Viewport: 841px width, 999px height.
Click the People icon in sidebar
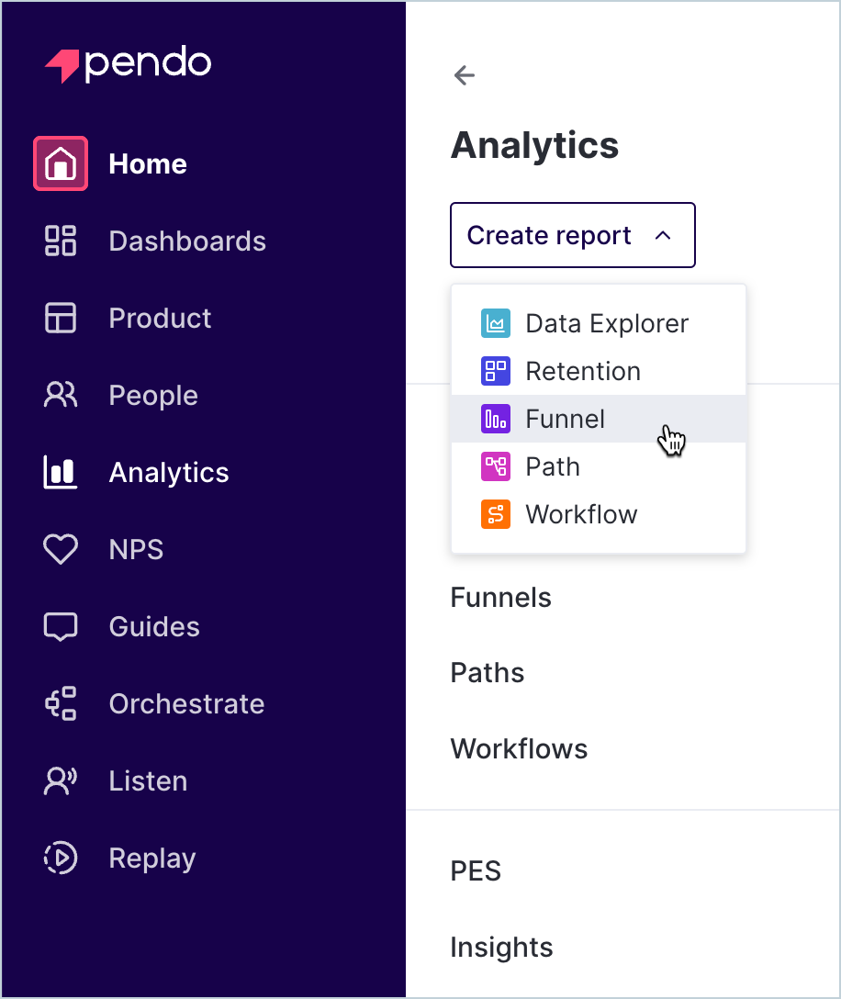[61, 395]
